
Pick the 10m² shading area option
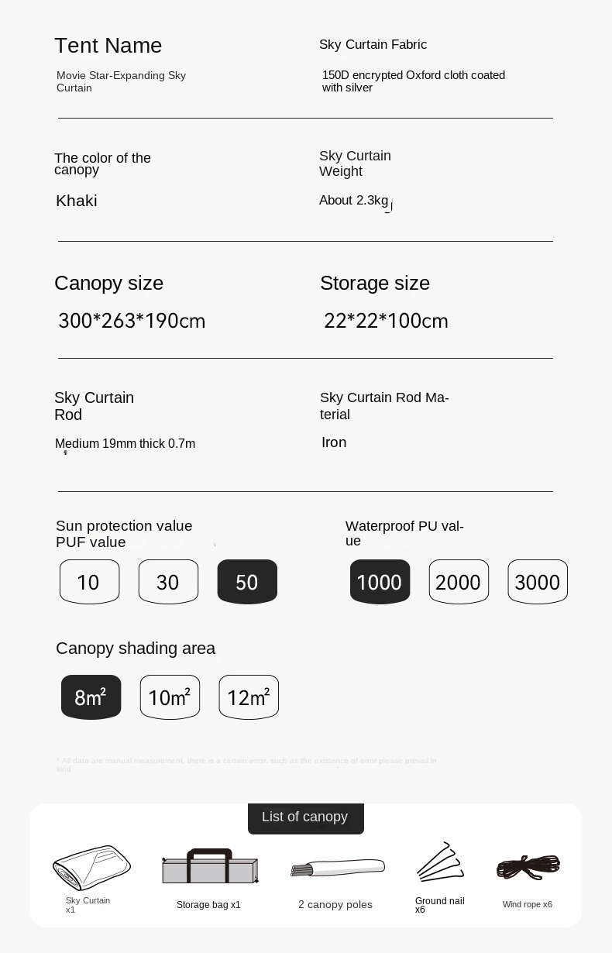click(170, 697)
